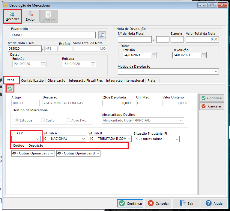Open the Integração Internacional tab
The height and width of the screenshot is (211, 230).
pyautogui.click(x=125, y=81)
